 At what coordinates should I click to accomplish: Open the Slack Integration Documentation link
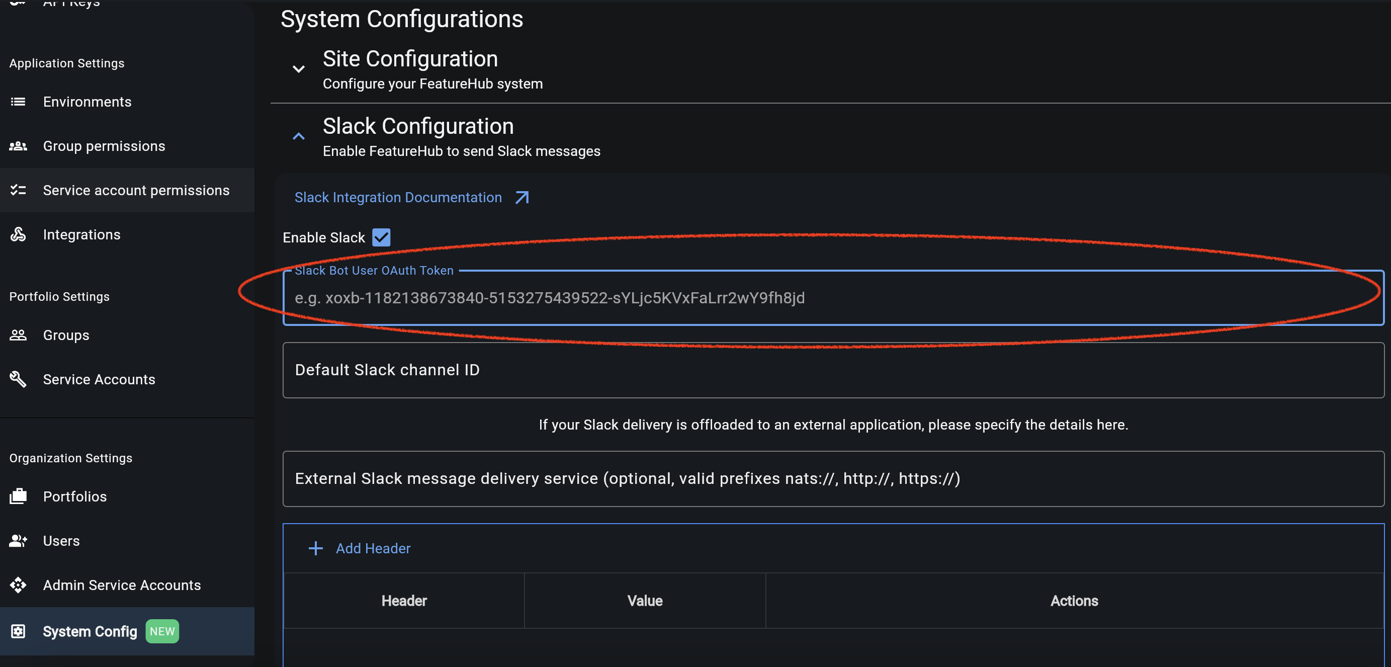[398, 197]
